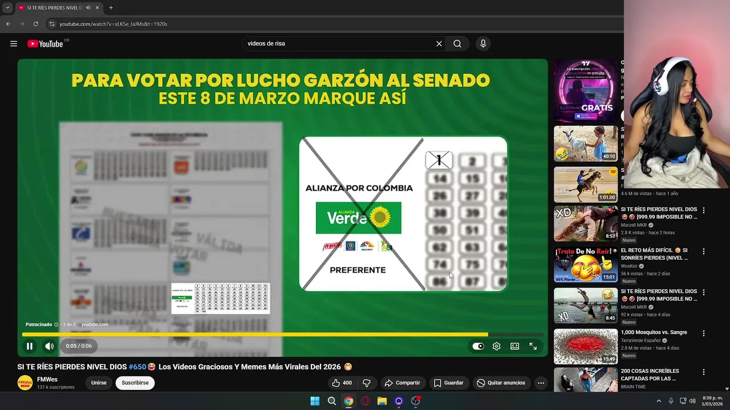
Task: Open more actions three-dot menu under video
Action: (541, 383)
